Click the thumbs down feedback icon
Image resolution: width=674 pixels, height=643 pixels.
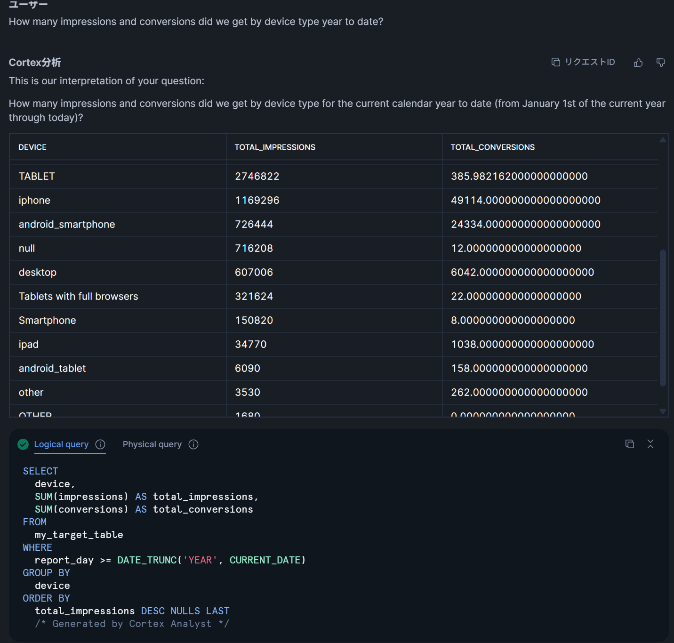[x=660, y=63]
